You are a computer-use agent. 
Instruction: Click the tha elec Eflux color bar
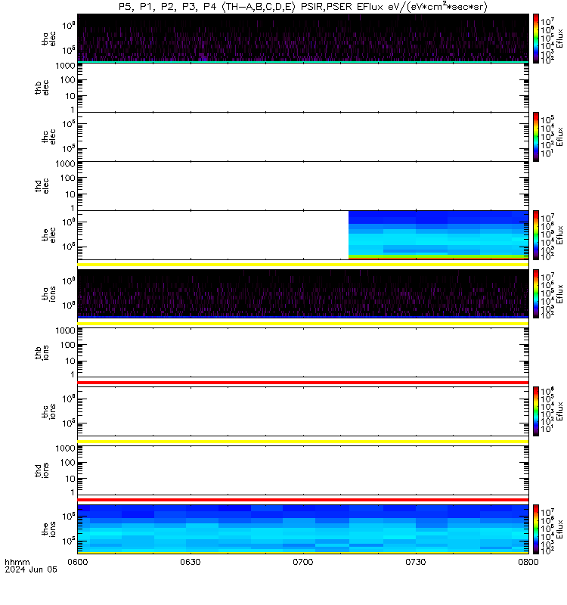(536, 39)
